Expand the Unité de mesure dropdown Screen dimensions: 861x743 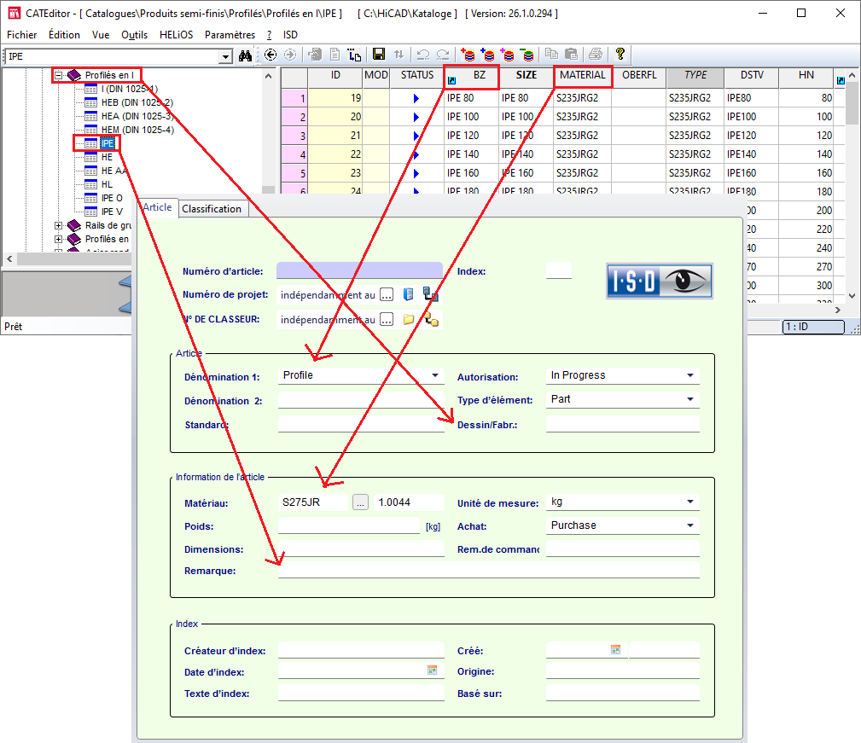pyautogui.click(x=689, y=502)
